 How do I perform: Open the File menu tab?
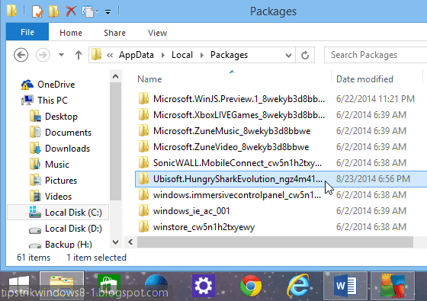[27, 32]
